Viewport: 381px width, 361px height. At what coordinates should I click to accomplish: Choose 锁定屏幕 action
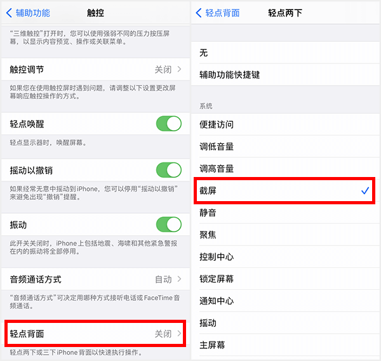[286, 279]
